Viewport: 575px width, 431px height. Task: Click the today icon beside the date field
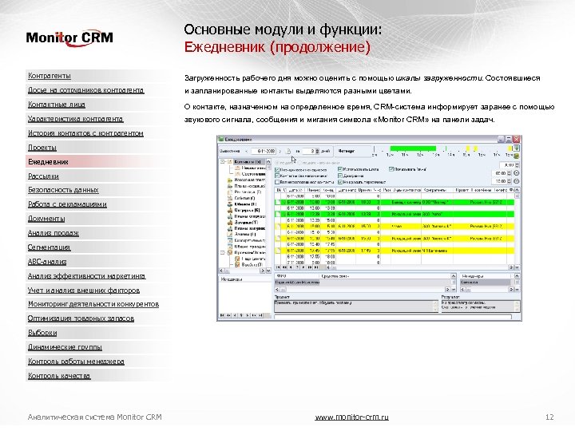288,151
